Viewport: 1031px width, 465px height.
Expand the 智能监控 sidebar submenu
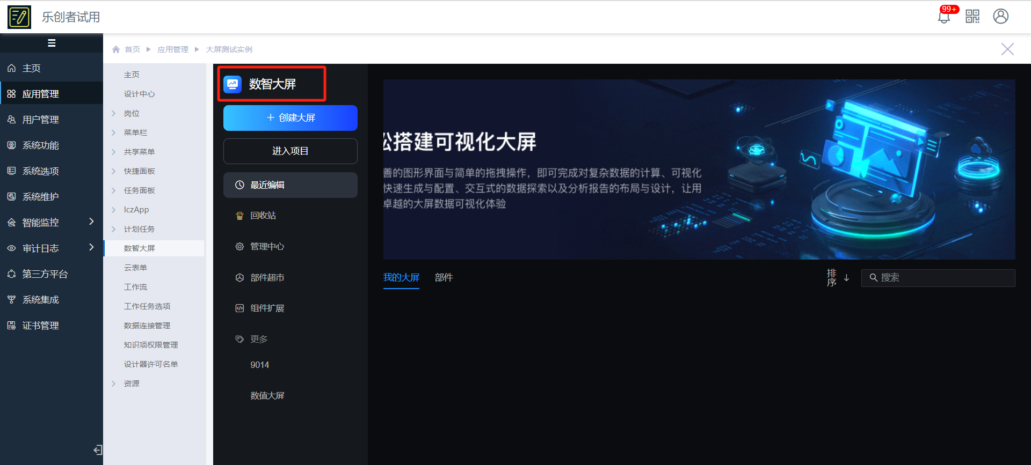(x=91, y=222)
